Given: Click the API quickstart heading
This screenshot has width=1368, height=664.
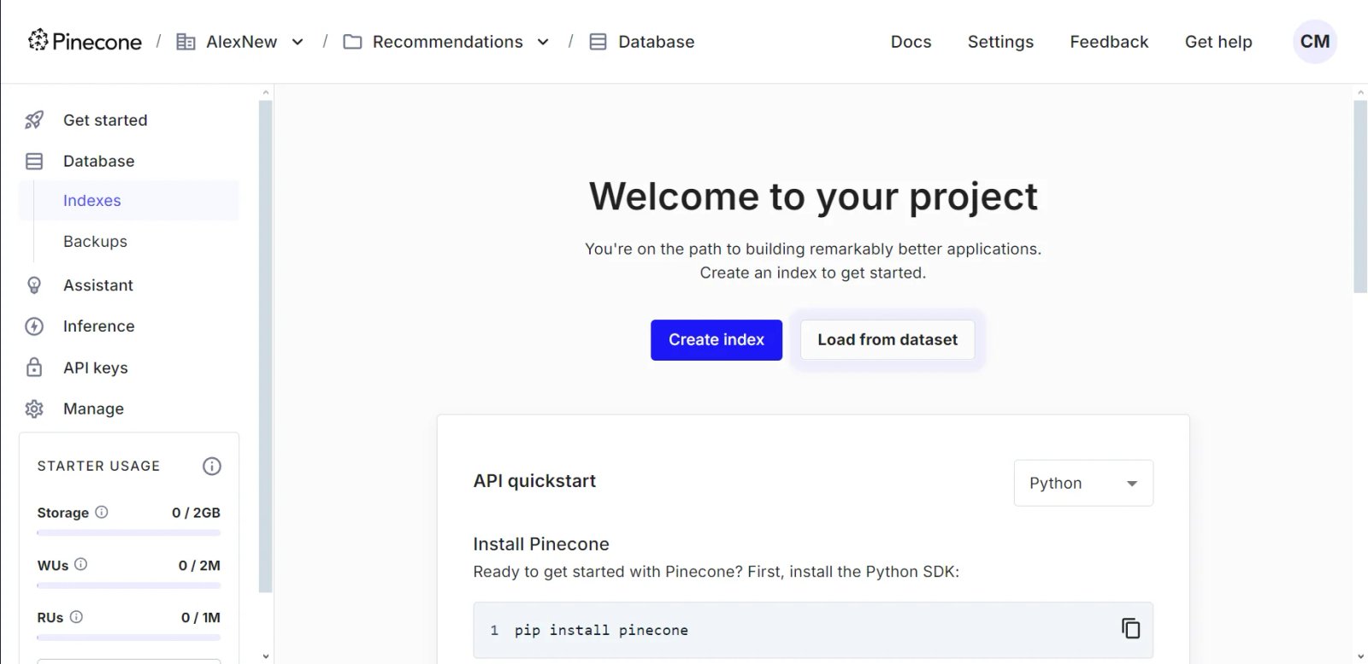Looking at the screenshot, I should point(534,481).
